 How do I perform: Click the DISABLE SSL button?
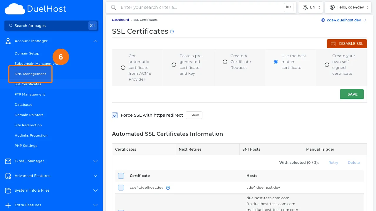pos(347,43)
